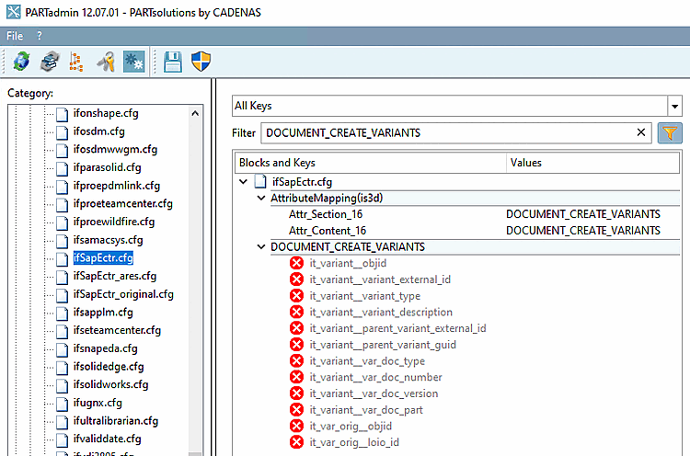Select ifSapEctr_original.cfg in the category list

123,294
